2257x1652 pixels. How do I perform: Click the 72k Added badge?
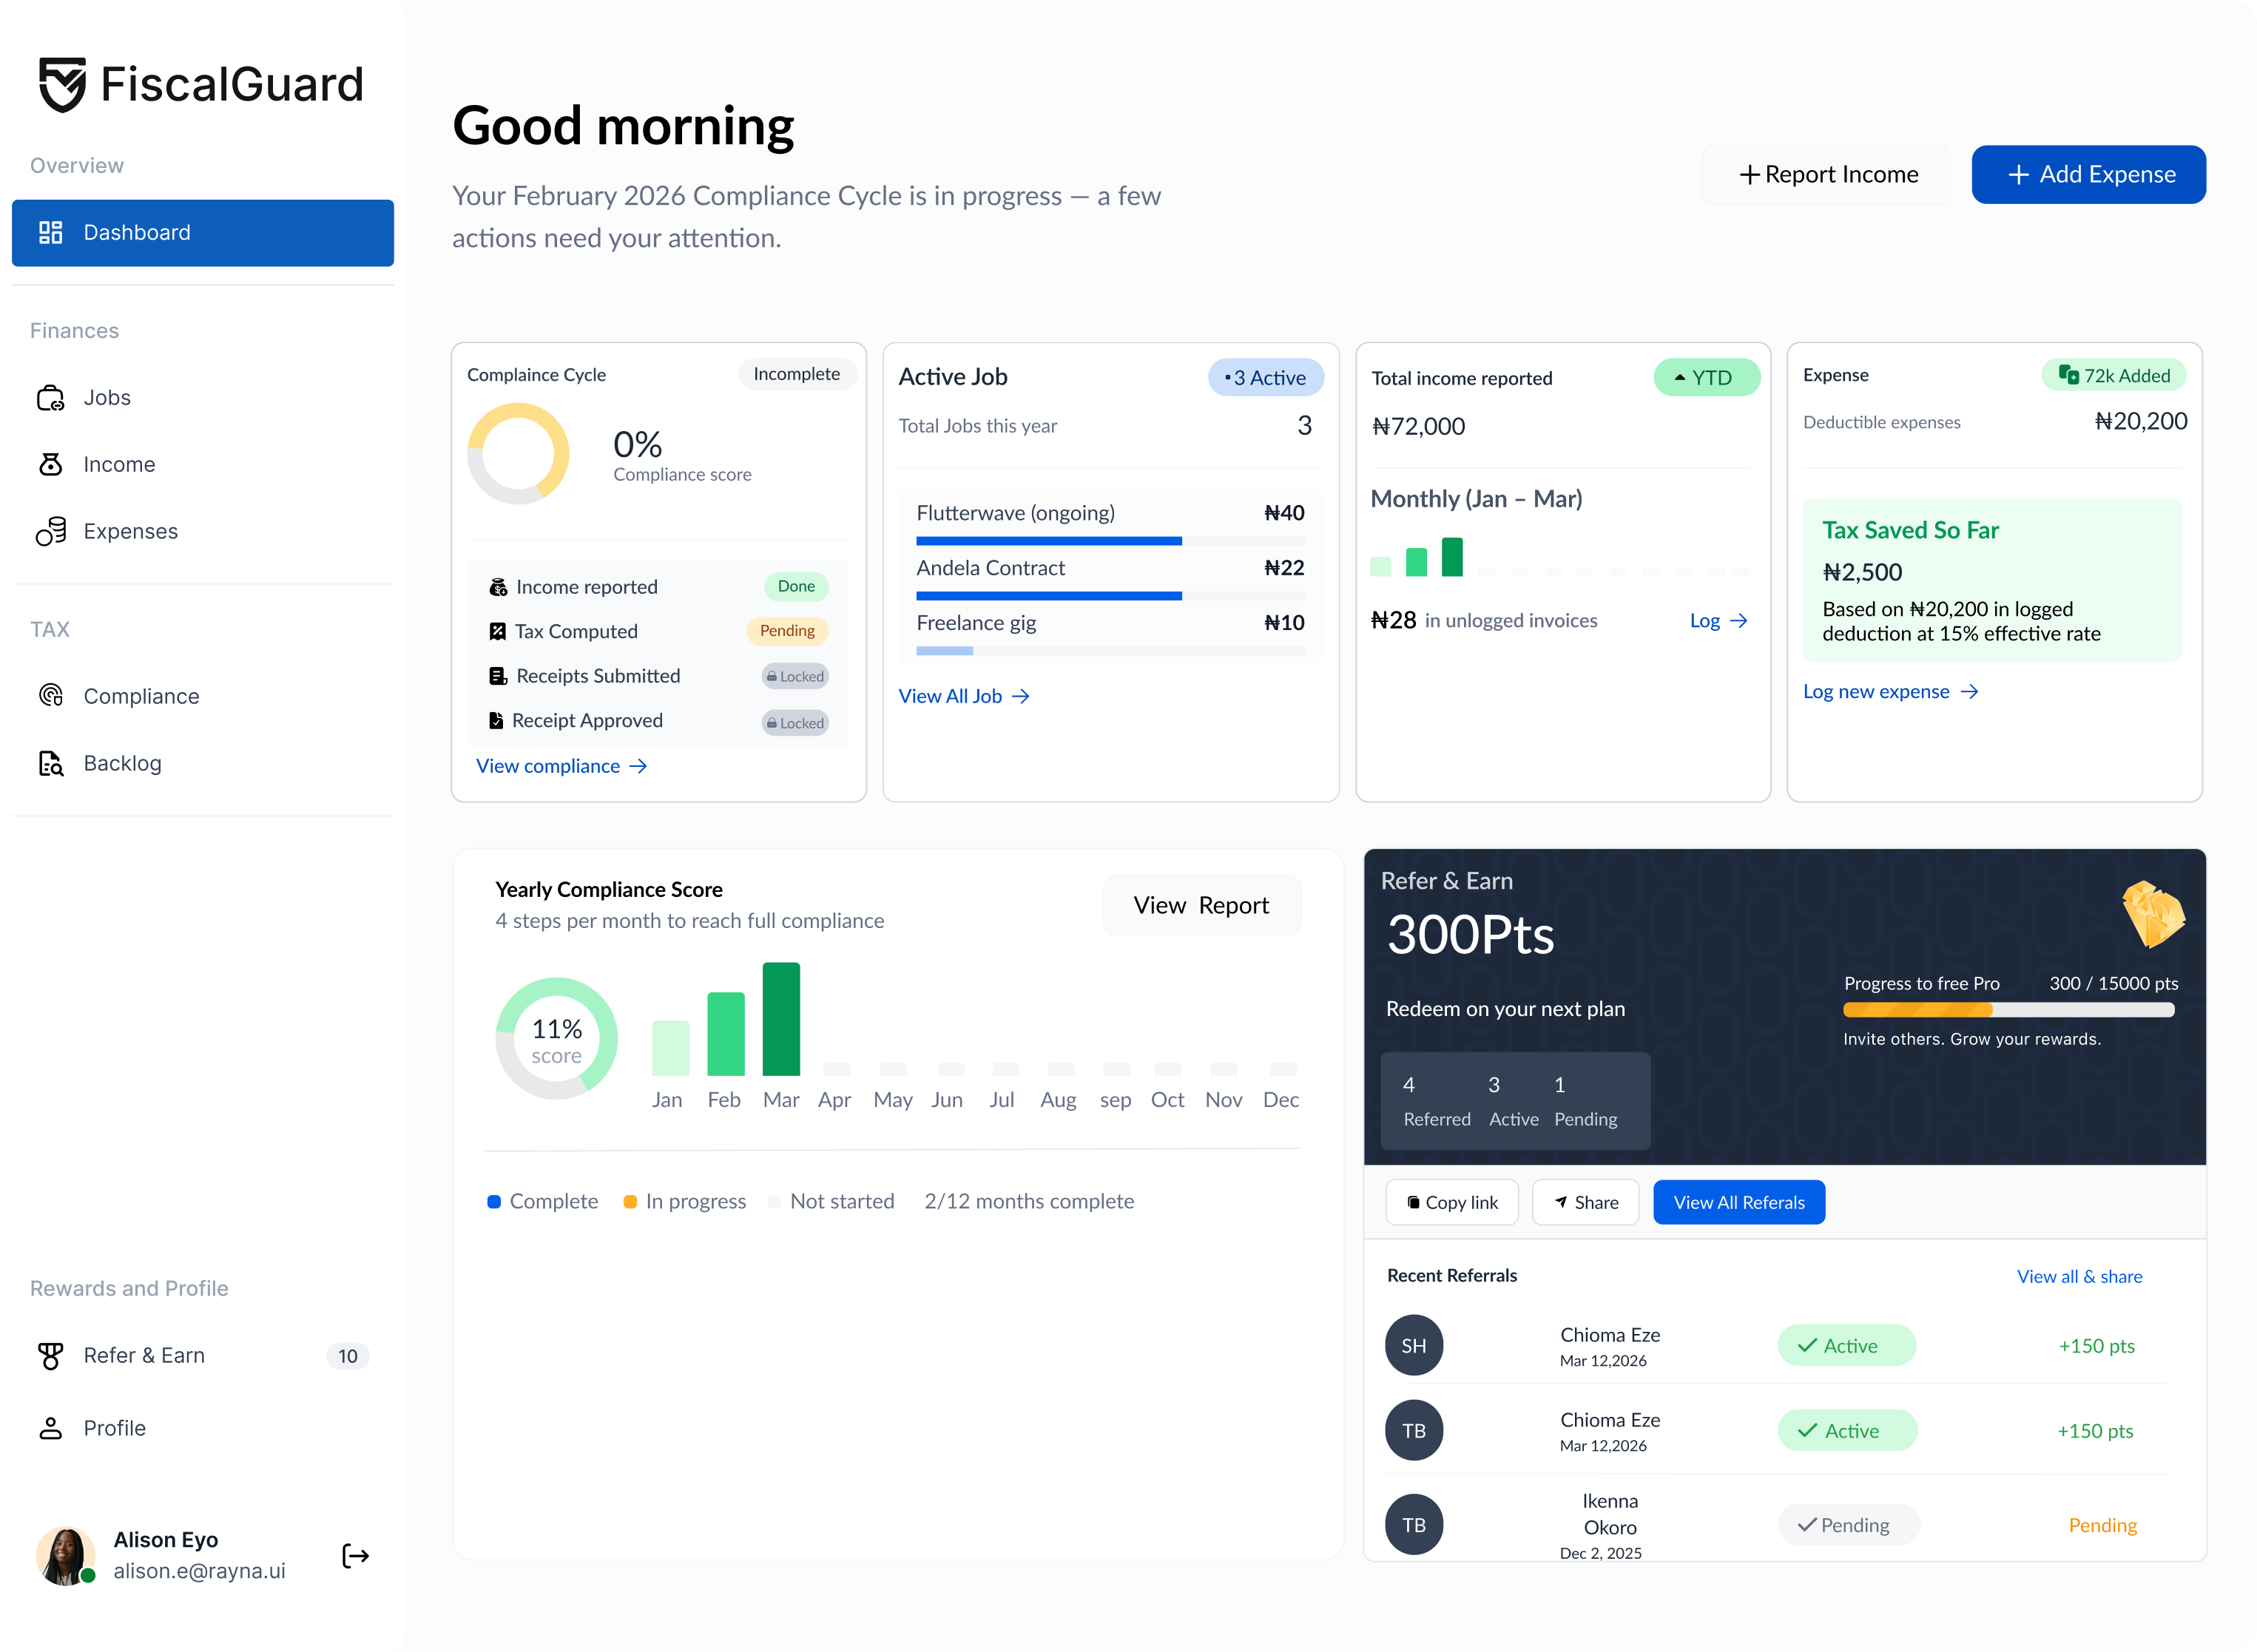pyautogui.click(x=2114, y=375)
